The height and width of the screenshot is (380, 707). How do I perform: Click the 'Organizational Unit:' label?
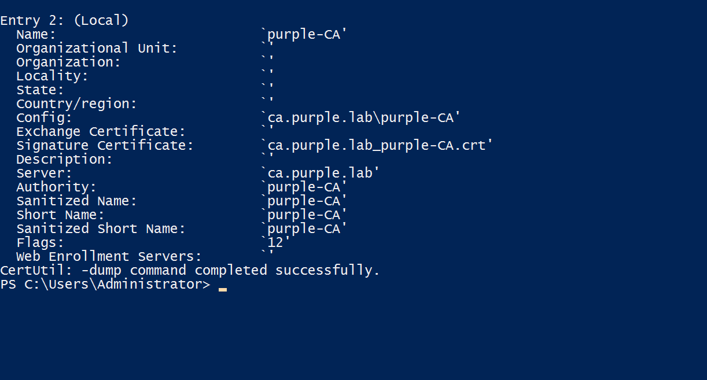pos(97,49)
